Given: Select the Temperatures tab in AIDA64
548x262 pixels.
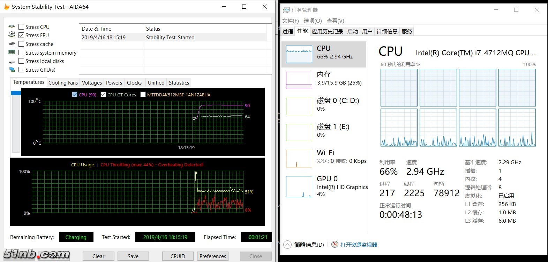Looking at the screenshot, I should [29, 82].
